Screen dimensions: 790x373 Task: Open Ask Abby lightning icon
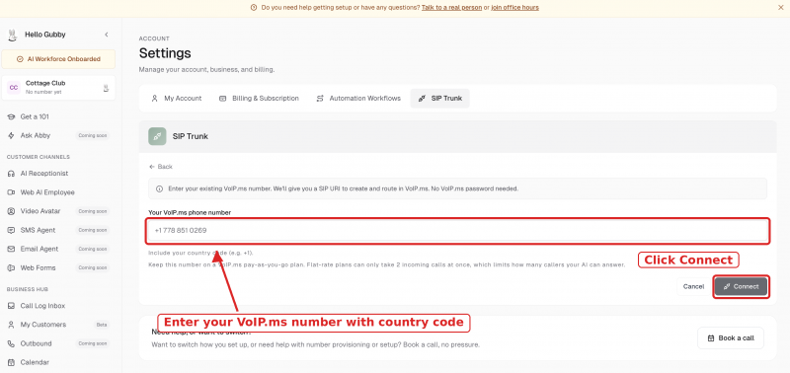[11, 135]
